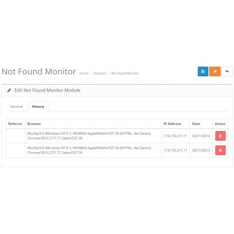Delete the first history row via trash icon

pos(220,136)
